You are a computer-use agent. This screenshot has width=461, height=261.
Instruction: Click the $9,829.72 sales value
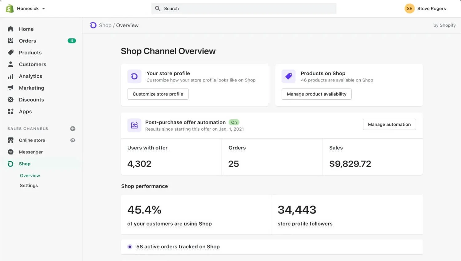point(350,164)
